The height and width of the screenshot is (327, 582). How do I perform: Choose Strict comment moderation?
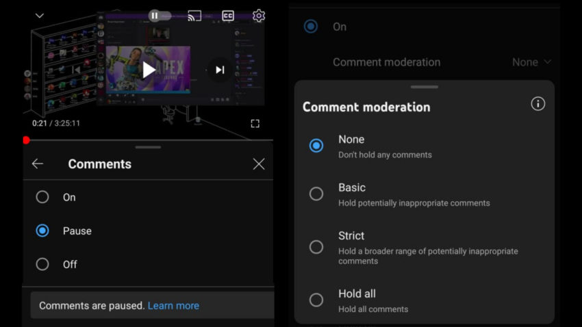(x=316, y=247)
